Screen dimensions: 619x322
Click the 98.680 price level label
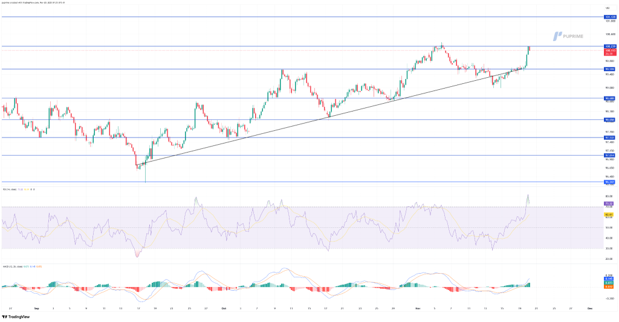pyautogui.click(x=610, y=98)
